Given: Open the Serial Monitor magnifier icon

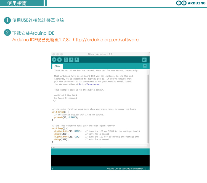Looking at the screenshot, I should 144,60.
